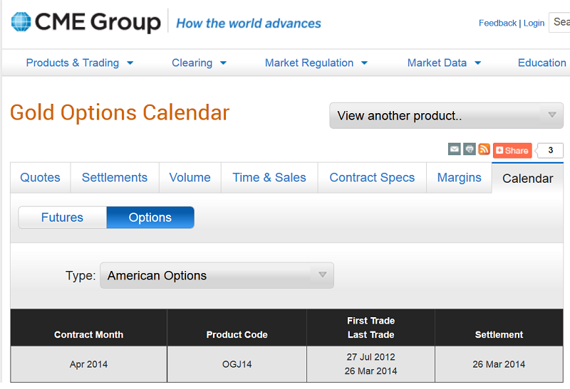The image size is (570, 389).
Task: Click the Login link
Action: (534, 23)
